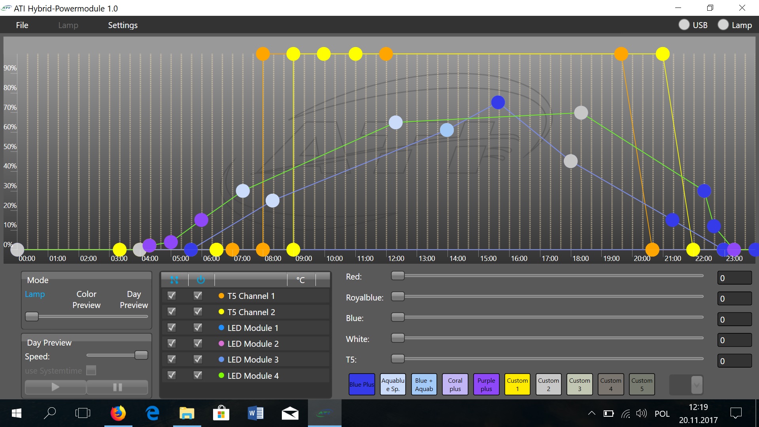The image size is (759, 427).
Task: Open the File menu
Action: (x=22, y=25)
